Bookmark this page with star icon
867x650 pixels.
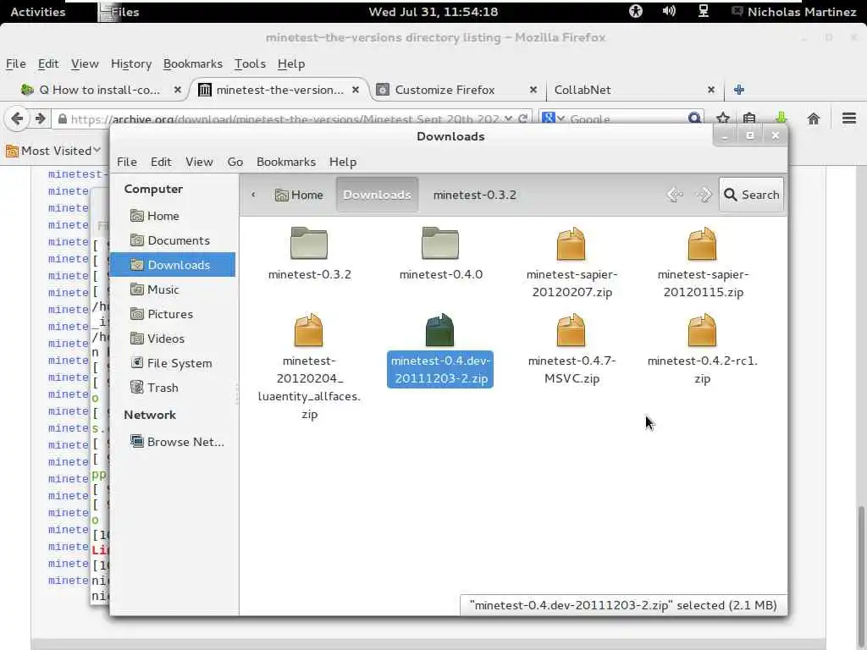[x=723, y=118]
